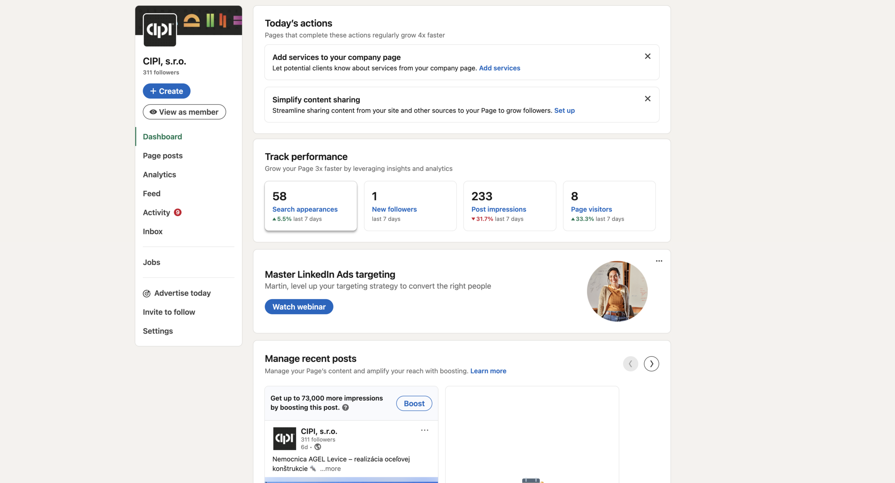895x483 pixels.
Task: Click the 'Master LinkedIn Ads targeting' heading
Action: [x=330, y=275]
